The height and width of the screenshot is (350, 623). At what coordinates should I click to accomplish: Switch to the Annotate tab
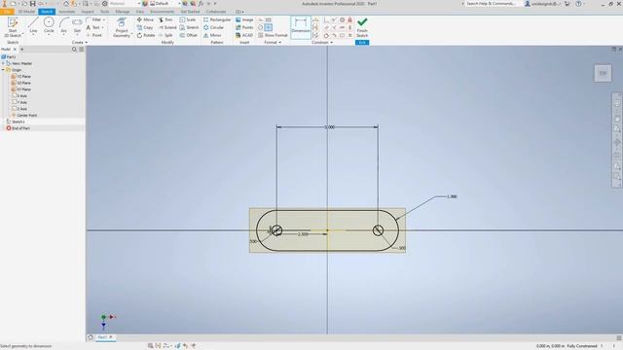(x=67, y=12)
